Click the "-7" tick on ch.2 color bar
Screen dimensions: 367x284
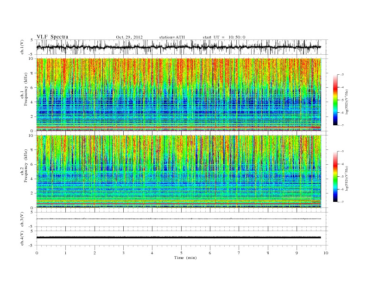click(x=342, y=202)
